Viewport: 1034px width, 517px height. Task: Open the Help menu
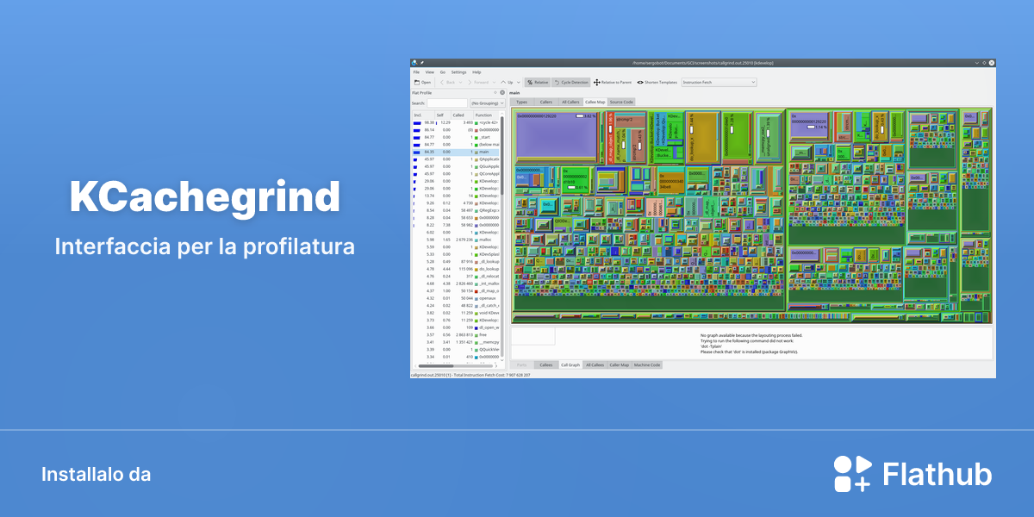pyautogui.click(x=477, y=72)
